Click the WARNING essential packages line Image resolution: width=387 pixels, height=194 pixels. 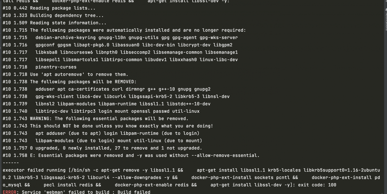pos(96,119)
